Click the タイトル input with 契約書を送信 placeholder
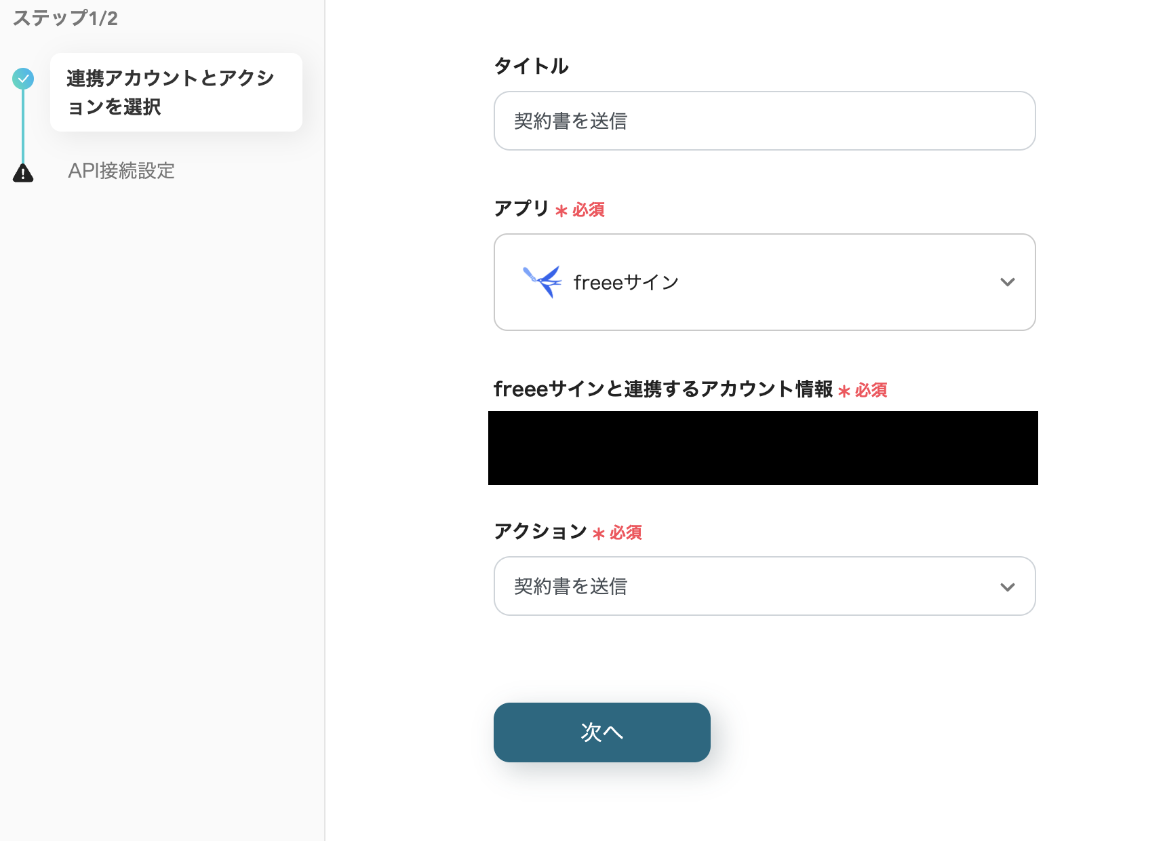 point(764,121)
